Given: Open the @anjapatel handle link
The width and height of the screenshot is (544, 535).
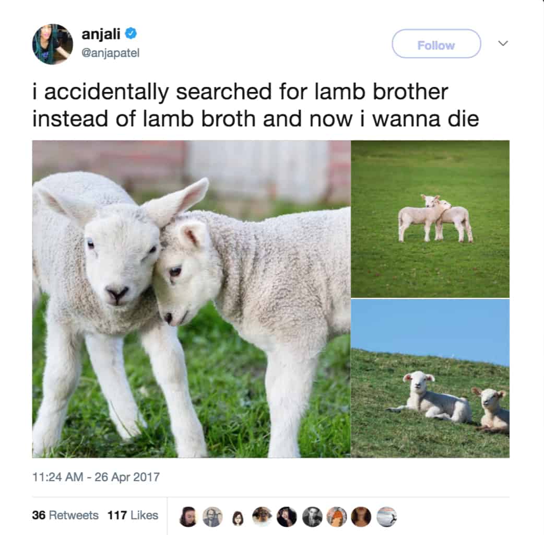Looking at the screenshot, I should [x=110, y=53].
